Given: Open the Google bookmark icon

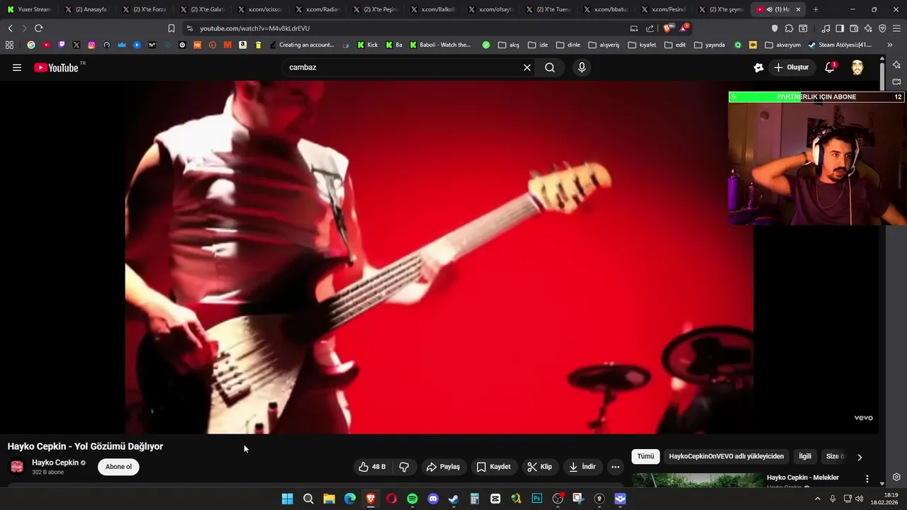Looking at the screenshot, I should click(x=31, y=45).
